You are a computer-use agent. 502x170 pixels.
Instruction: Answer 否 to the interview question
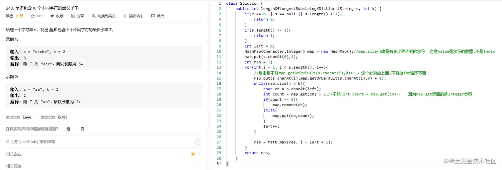[82, 129]
